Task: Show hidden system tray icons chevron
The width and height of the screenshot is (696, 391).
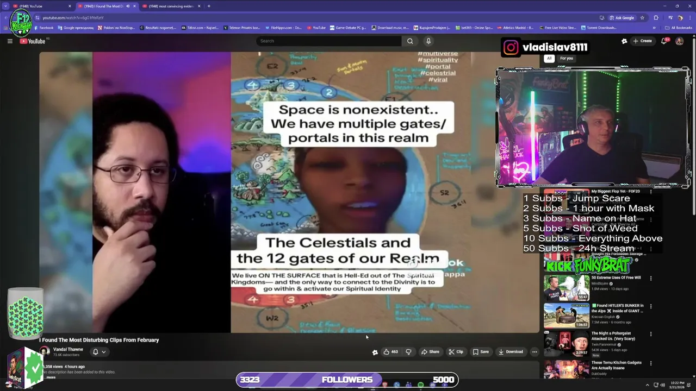Action: coord(647,385)
